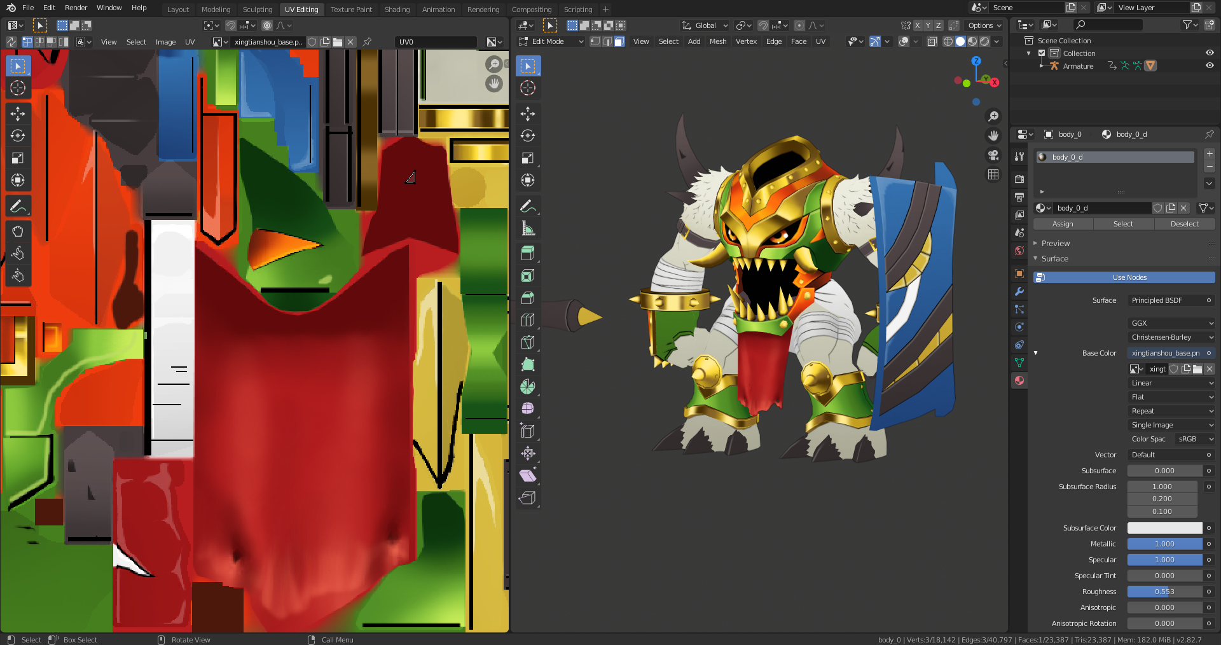The height and width of the screenshot is (645, 1221).
Task: Select the Edge Slide tool
Action: (x=528, y=431)
